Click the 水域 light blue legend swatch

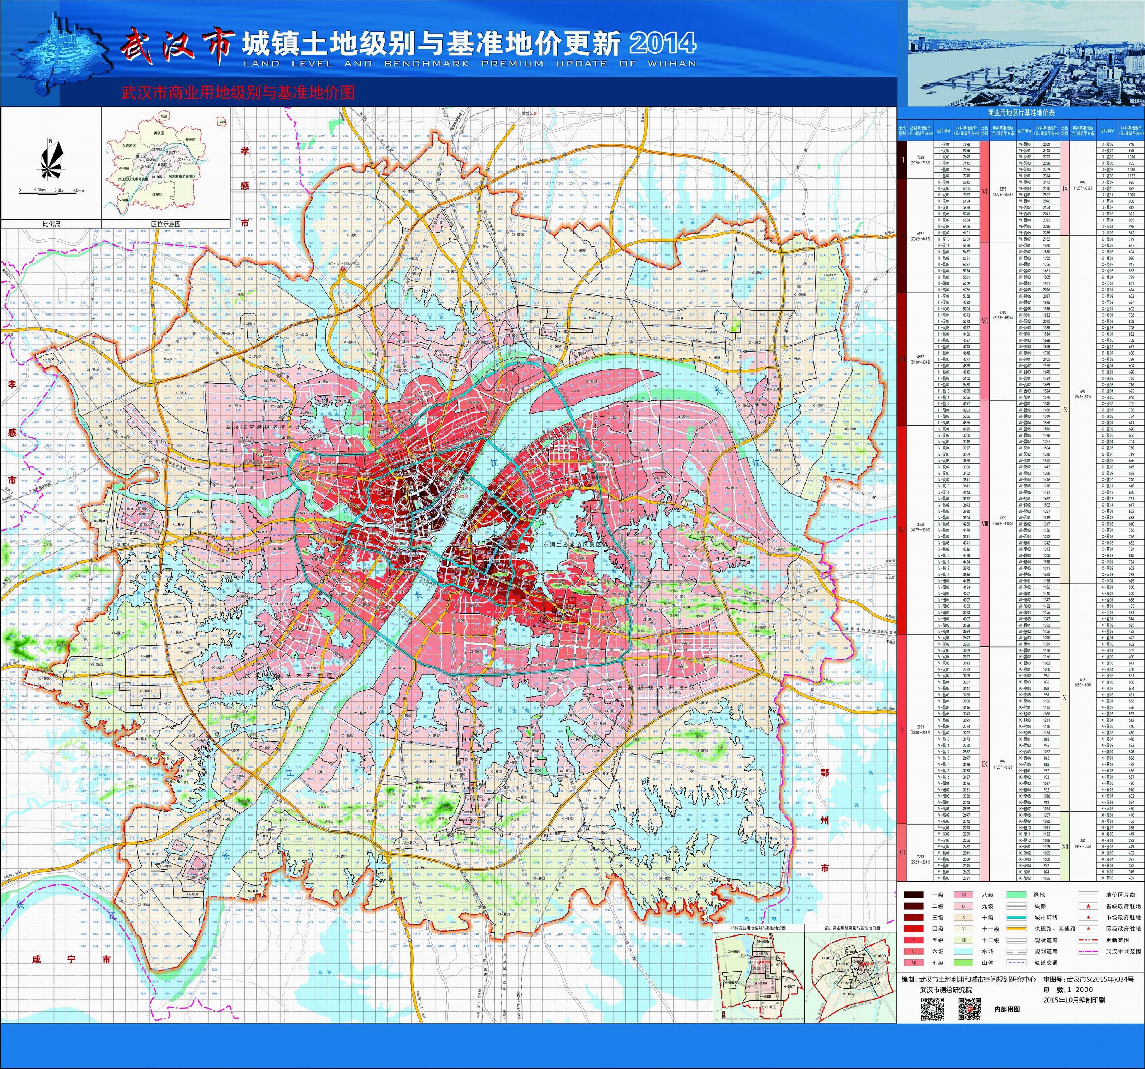coord(963,952)
